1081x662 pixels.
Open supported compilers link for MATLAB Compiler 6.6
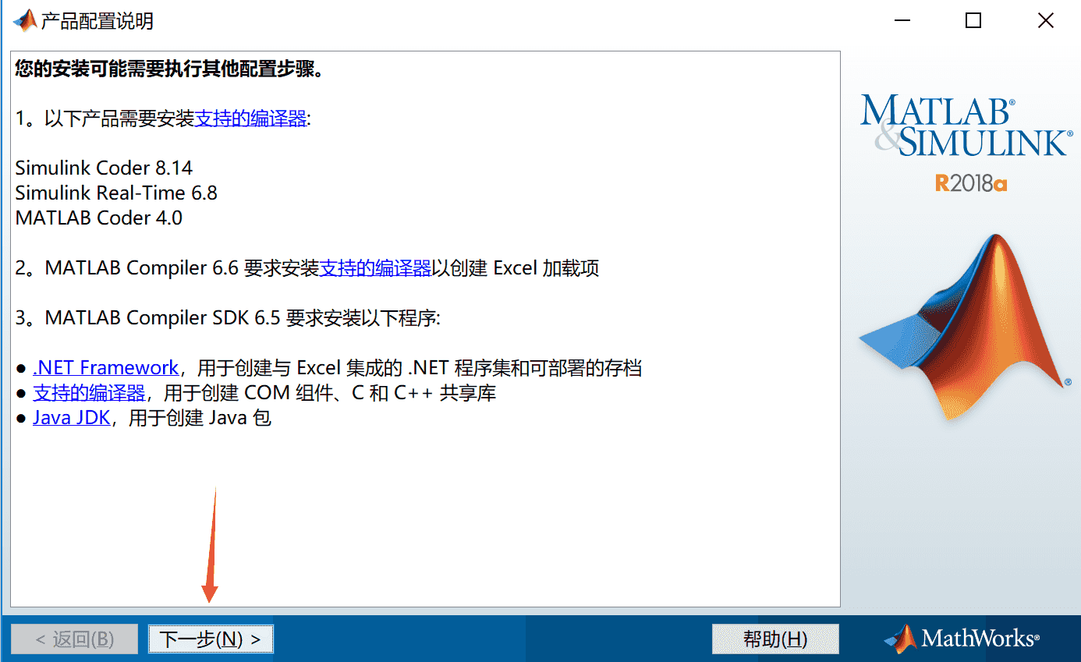tap(375, 268)
